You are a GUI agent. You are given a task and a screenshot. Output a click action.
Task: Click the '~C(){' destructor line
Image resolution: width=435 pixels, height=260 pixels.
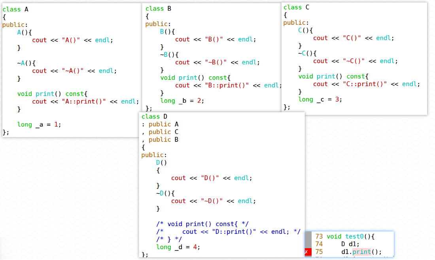coord(307,53)
